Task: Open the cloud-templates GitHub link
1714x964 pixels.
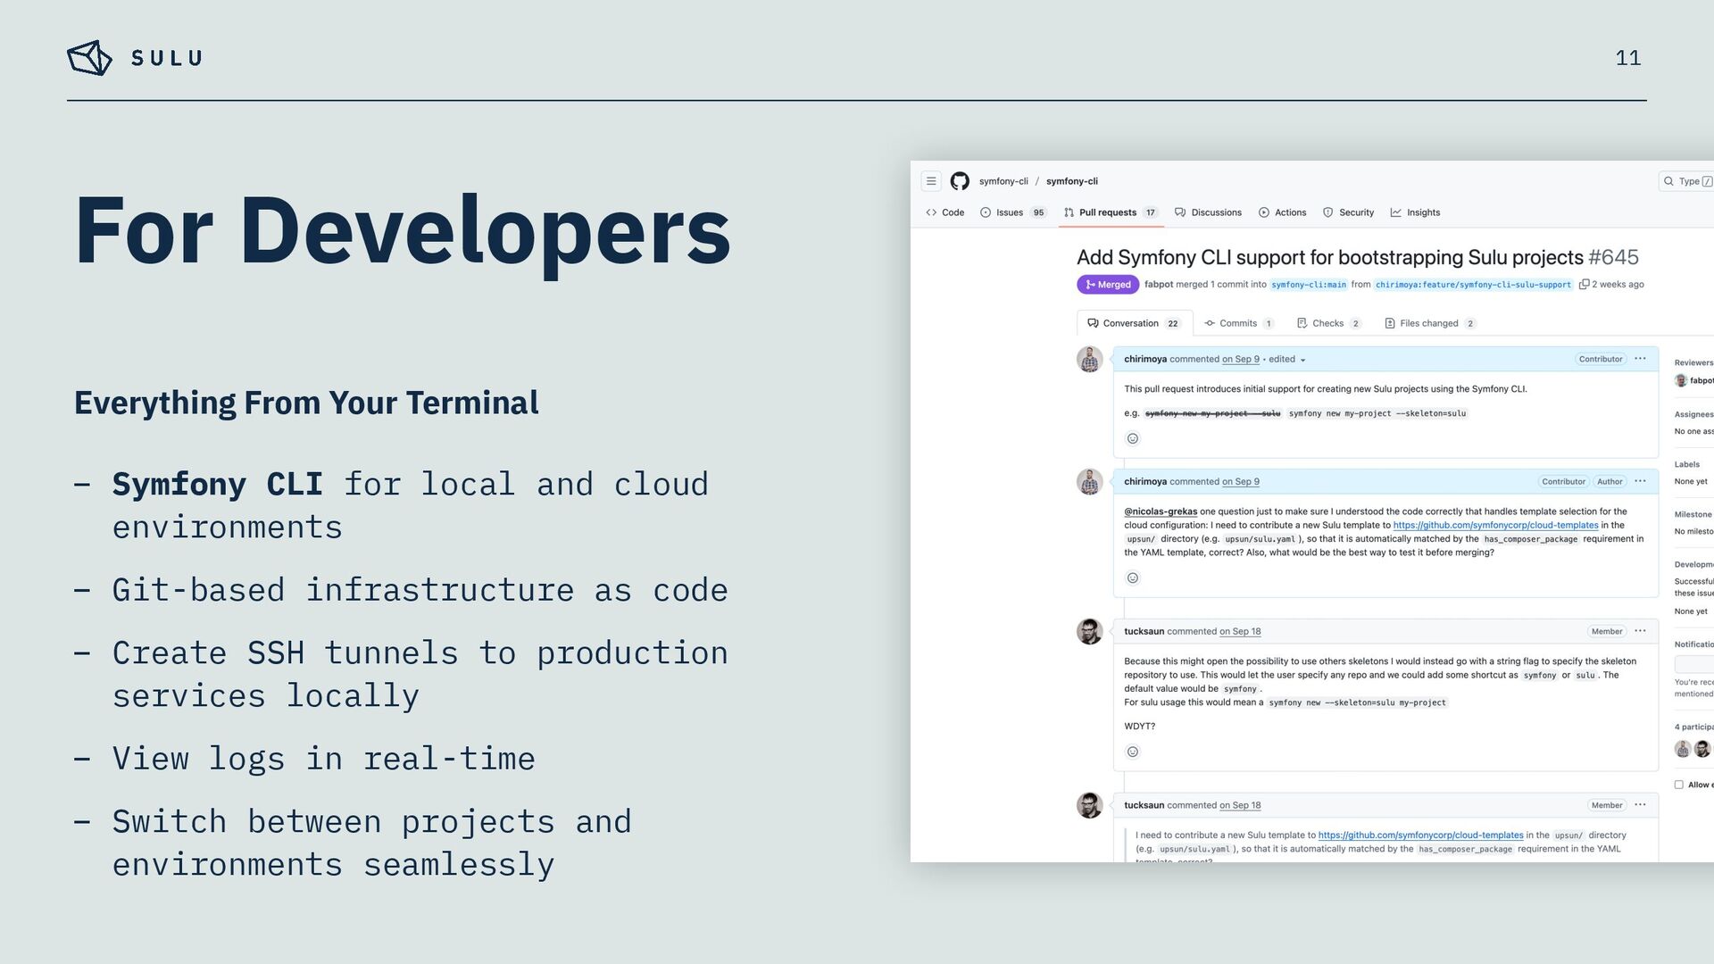Action: 1495,525
